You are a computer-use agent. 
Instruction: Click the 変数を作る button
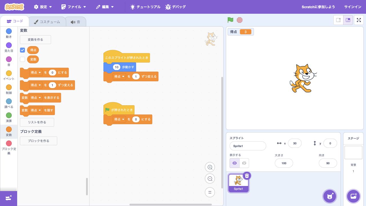click(35, 39)
